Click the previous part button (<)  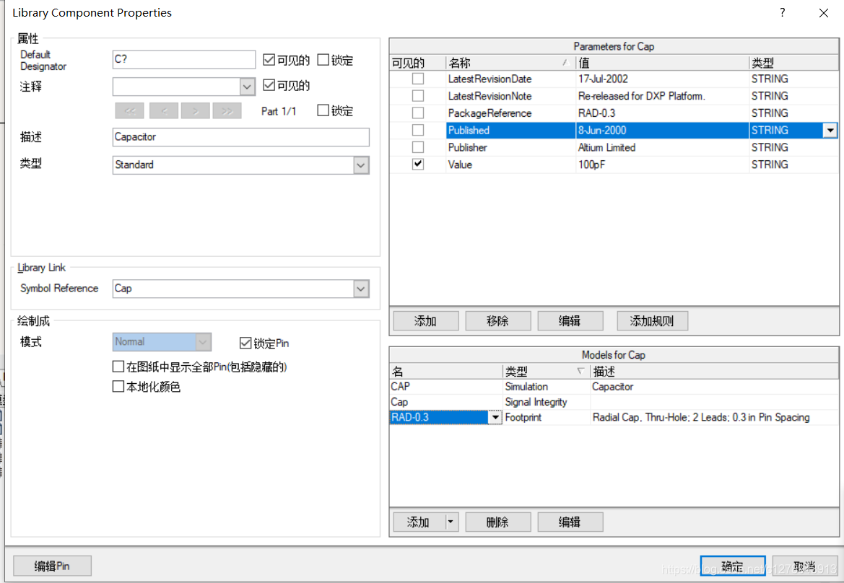(x=164, y=111)
